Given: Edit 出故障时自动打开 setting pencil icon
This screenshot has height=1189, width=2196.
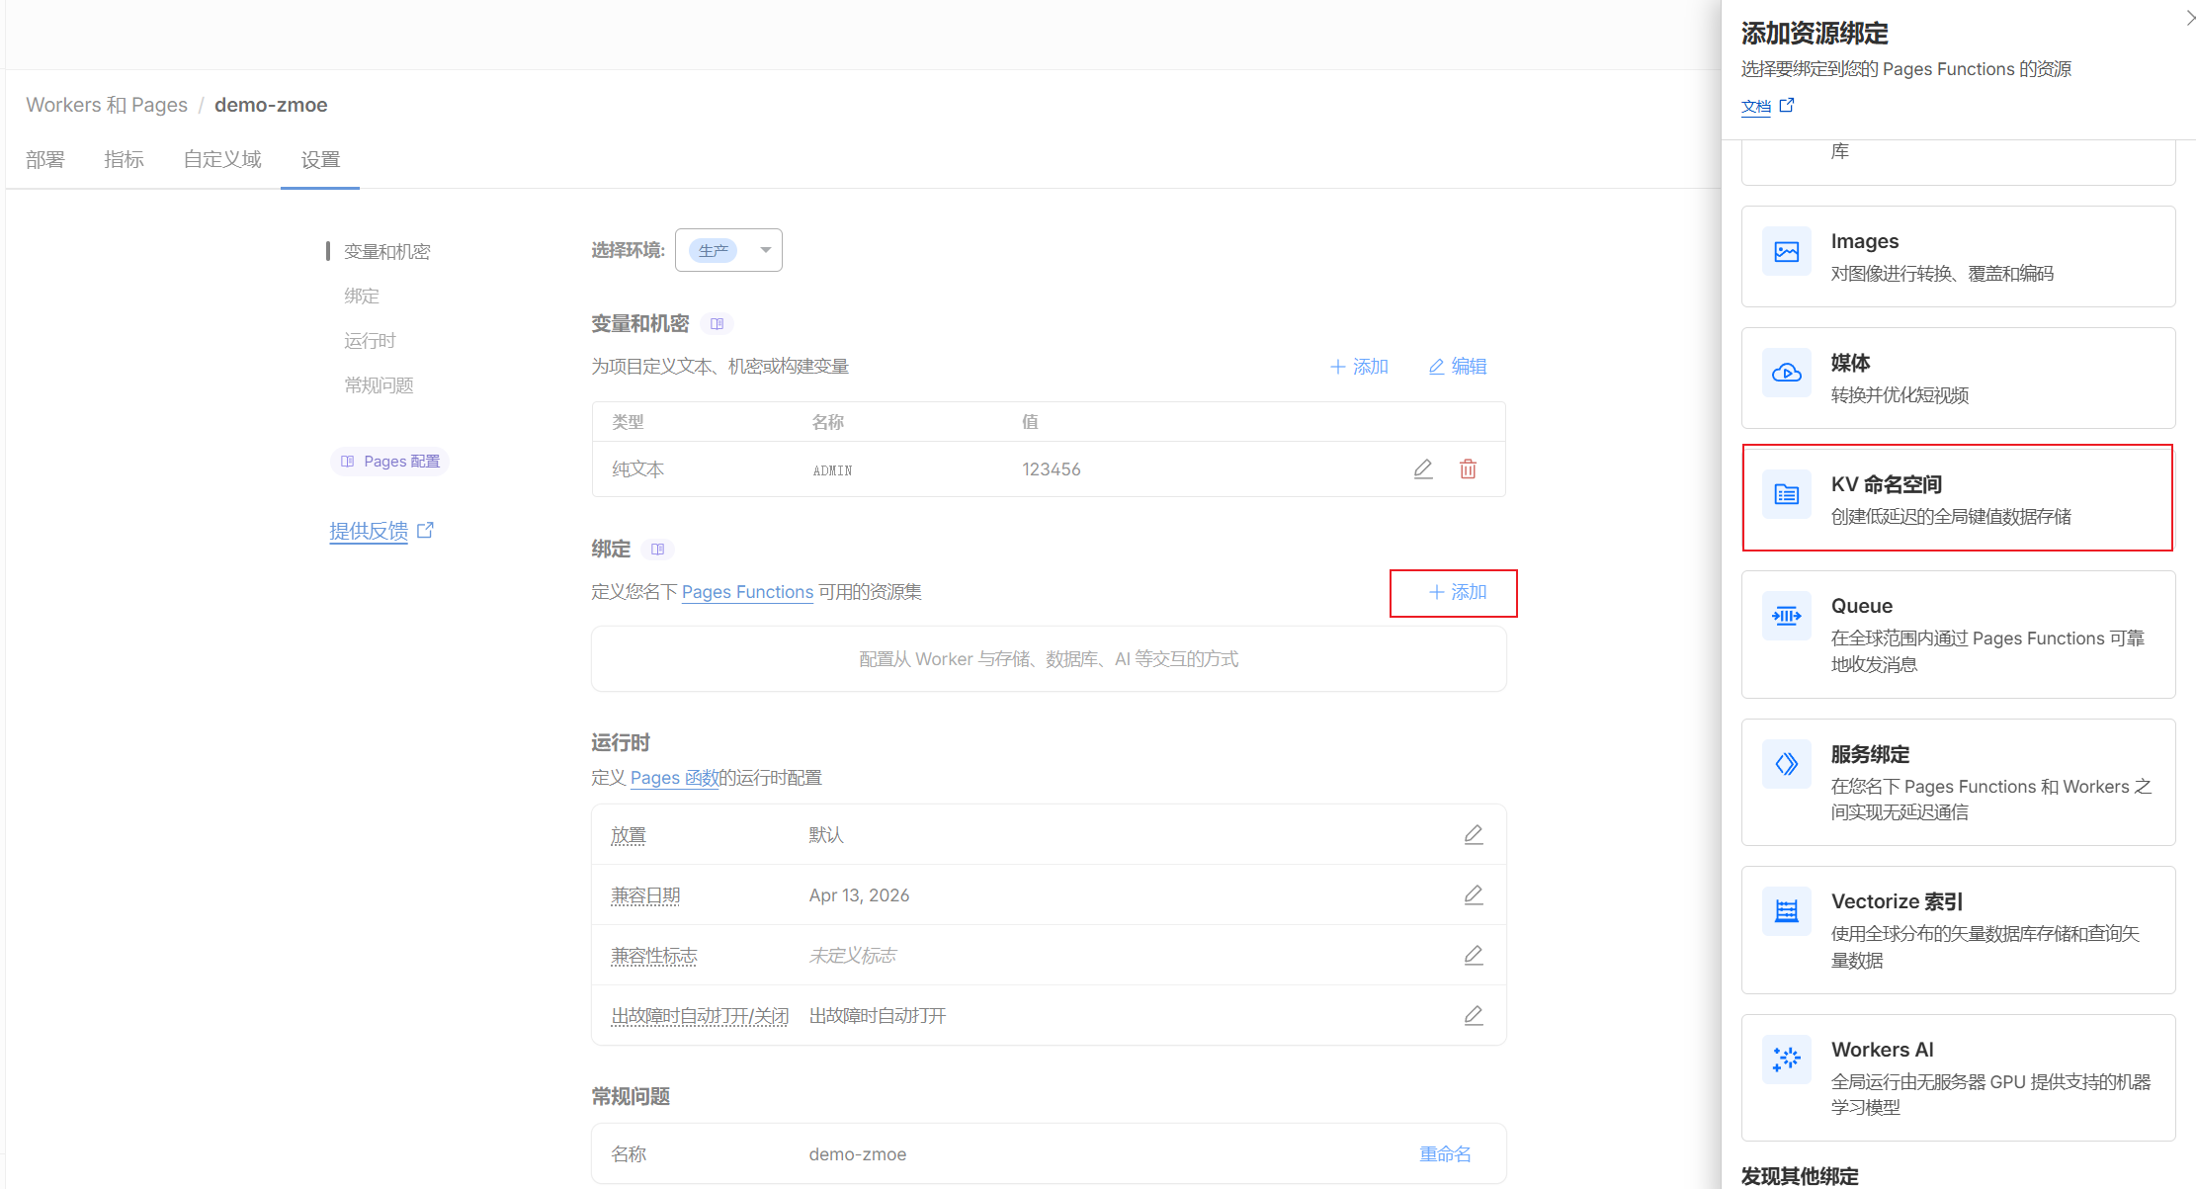Looking at the screenshot, I should pyautogui.click(x=1473, y=1015).
